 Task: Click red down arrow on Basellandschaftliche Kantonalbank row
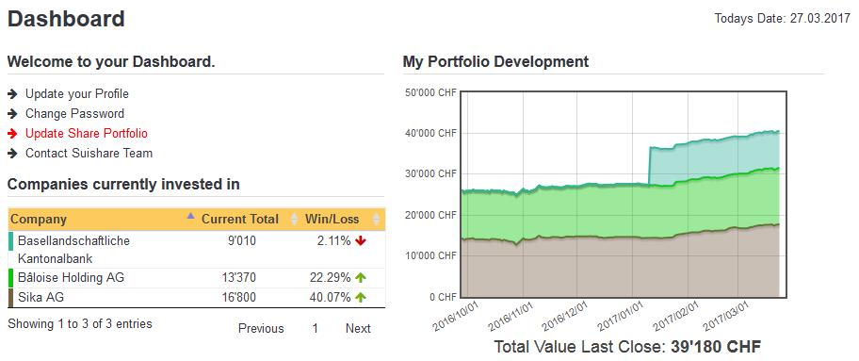(360, 240)
